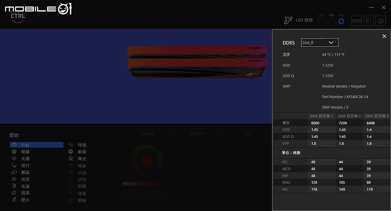Click the XMP 設定檔 1 column header

click(321, 116)
